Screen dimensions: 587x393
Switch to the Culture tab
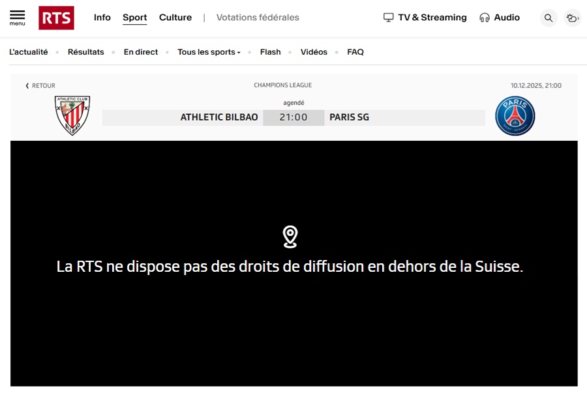click(x=175, y=18)
